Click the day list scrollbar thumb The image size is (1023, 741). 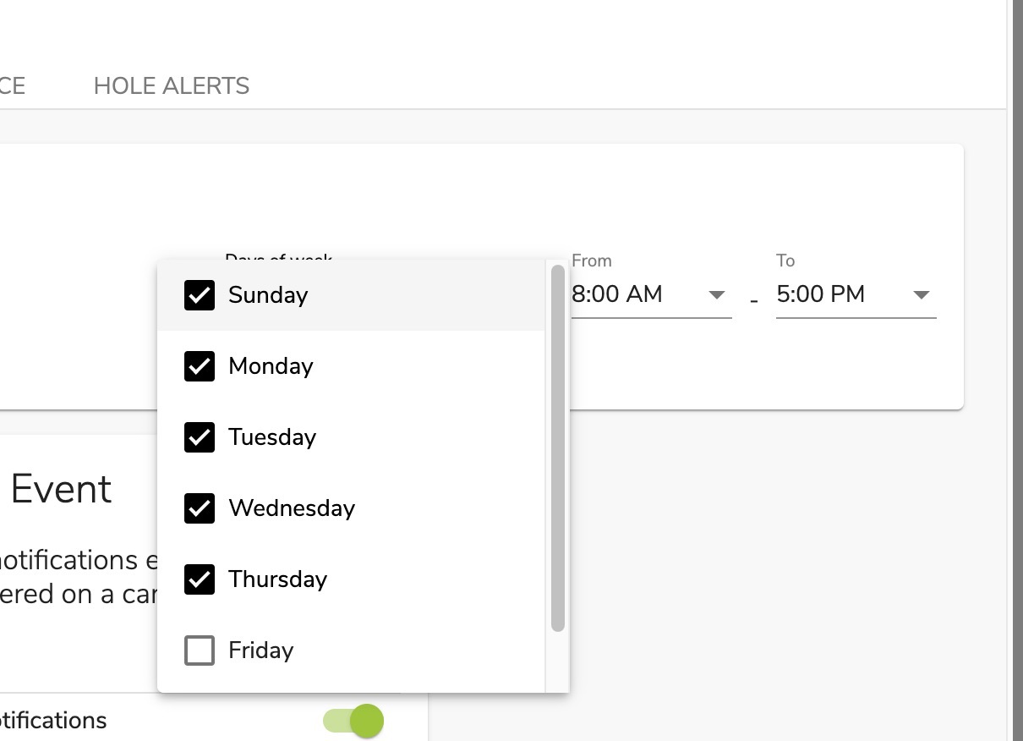pos(557,448)
